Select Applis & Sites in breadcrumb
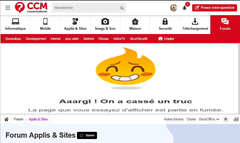 (38, 119)
